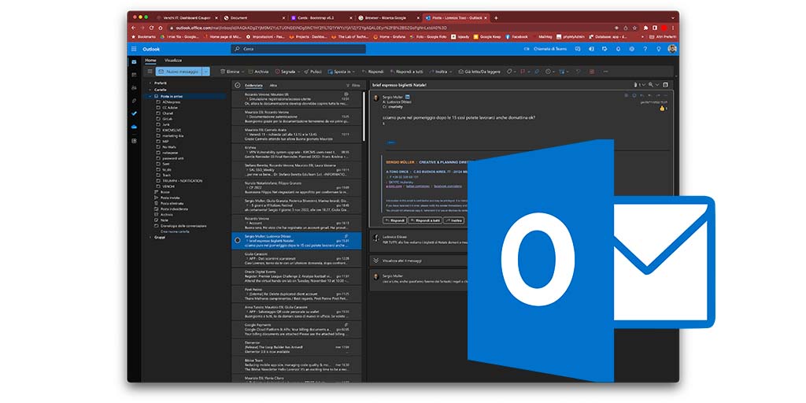Click the Rispondi button in toolbar
Viewport: 806px width, 403px height.
point(373,72)
